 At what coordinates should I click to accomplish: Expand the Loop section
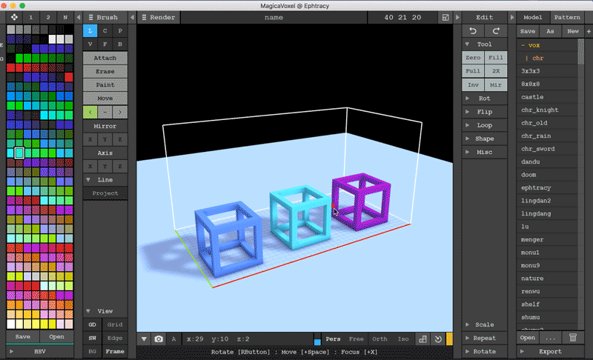(484, 125)
